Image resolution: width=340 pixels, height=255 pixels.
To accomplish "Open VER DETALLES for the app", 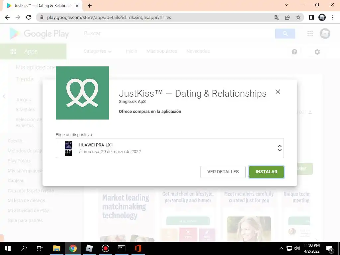I will tap(223, 172).
